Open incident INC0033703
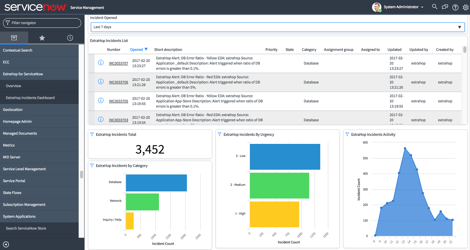The width and height of the screenshot is (470, 250). 118,120
